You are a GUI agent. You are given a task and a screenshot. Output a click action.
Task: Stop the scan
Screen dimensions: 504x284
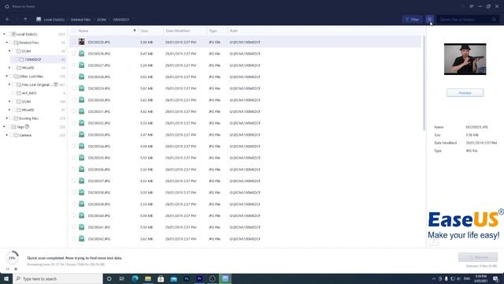(x=16, y=269)
